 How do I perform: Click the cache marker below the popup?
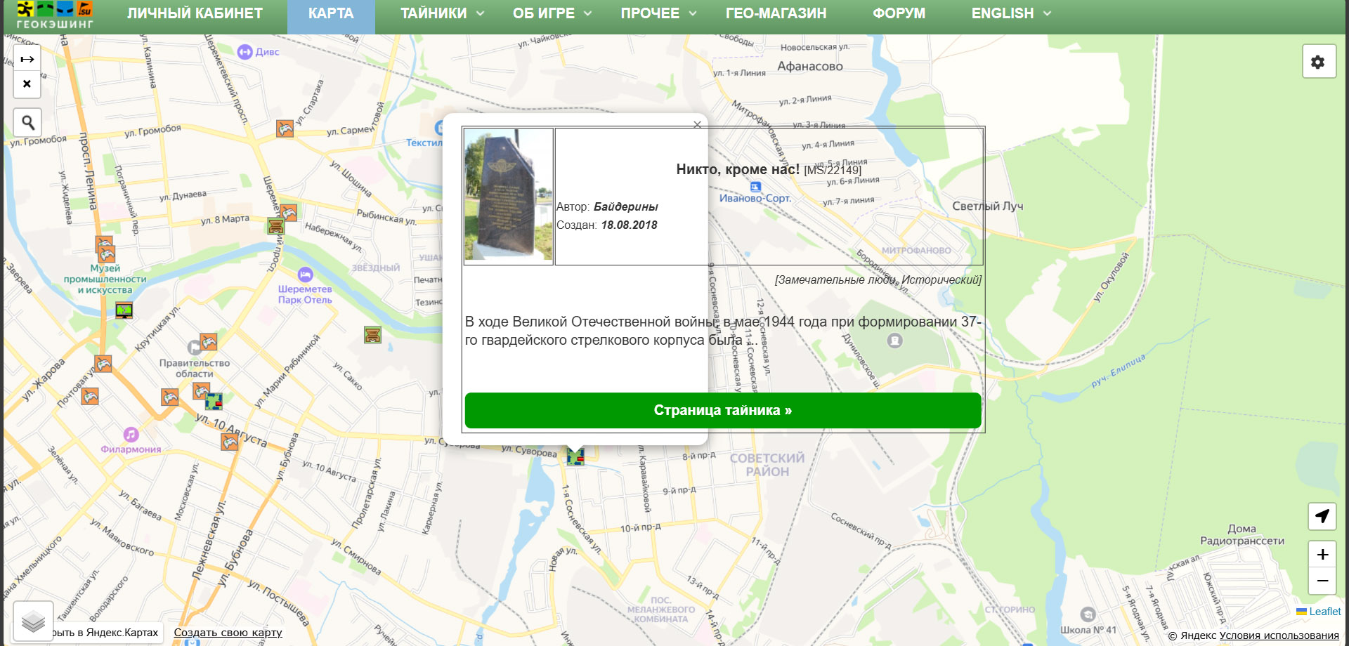(575, 457)
